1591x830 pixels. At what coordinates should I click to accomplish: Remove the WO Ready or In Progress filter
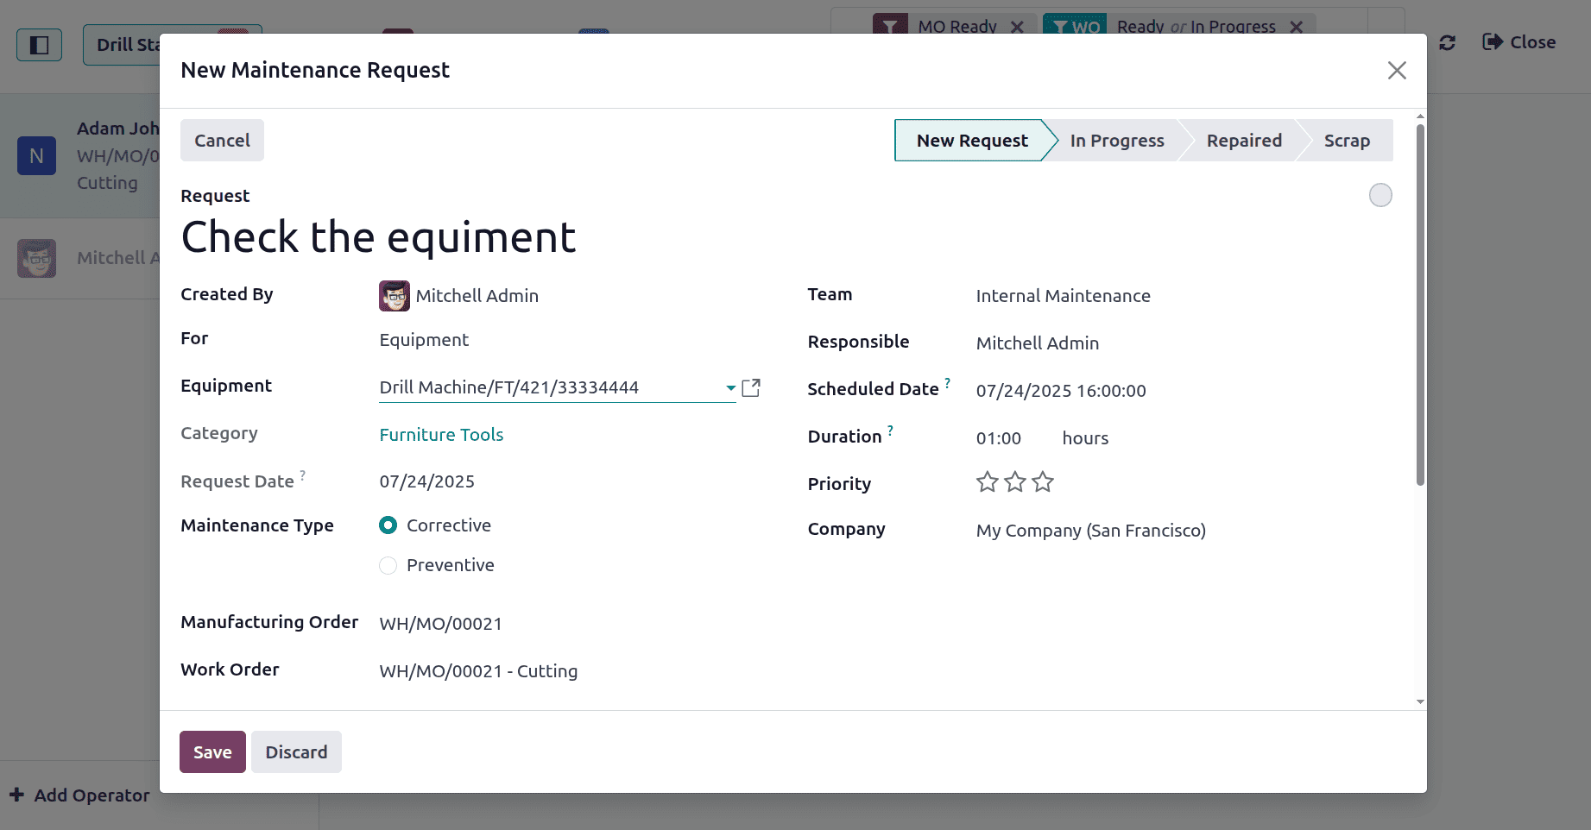1296,27
